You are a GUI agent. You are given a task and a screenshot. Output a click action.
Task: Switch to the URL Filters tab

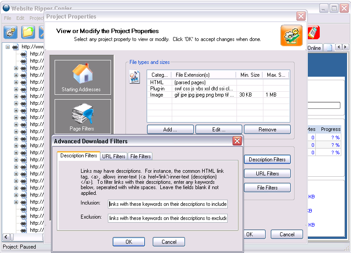point(114,156)
